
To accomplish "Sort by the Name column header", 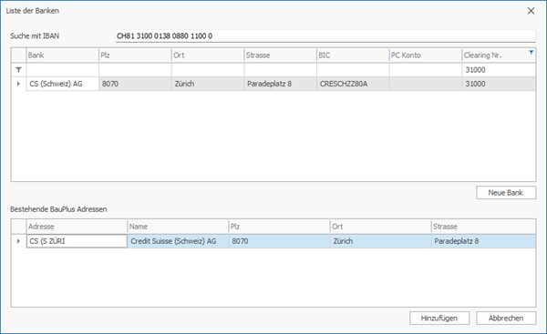I will [178, 227].
